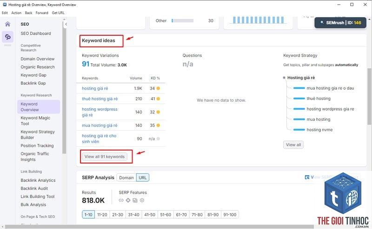Select results page 71-80
Viewport: 372px width, 229px height.
pos(197,215)
